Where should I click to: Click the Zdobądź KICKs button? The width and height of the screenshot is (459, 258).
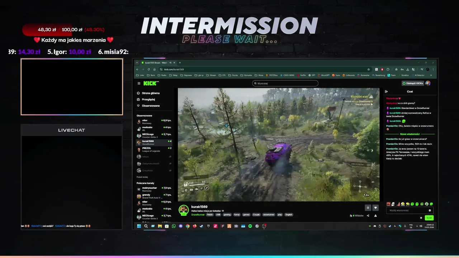(413, 83)
